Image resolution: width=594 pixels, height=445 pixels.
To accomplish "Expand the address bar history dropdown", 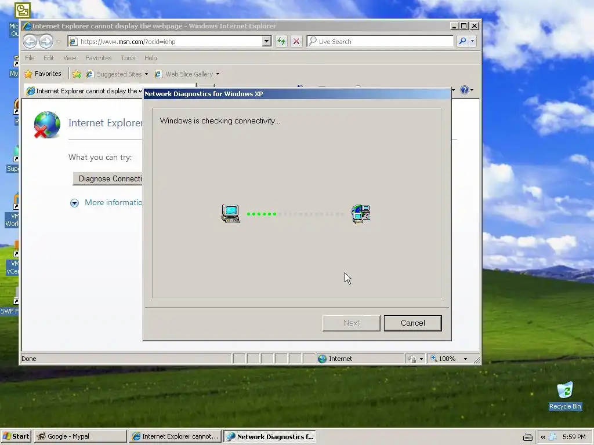I will tap(267, 41).
